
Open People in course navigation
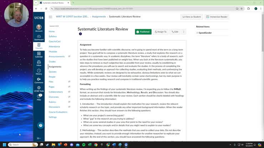point(52,77)
